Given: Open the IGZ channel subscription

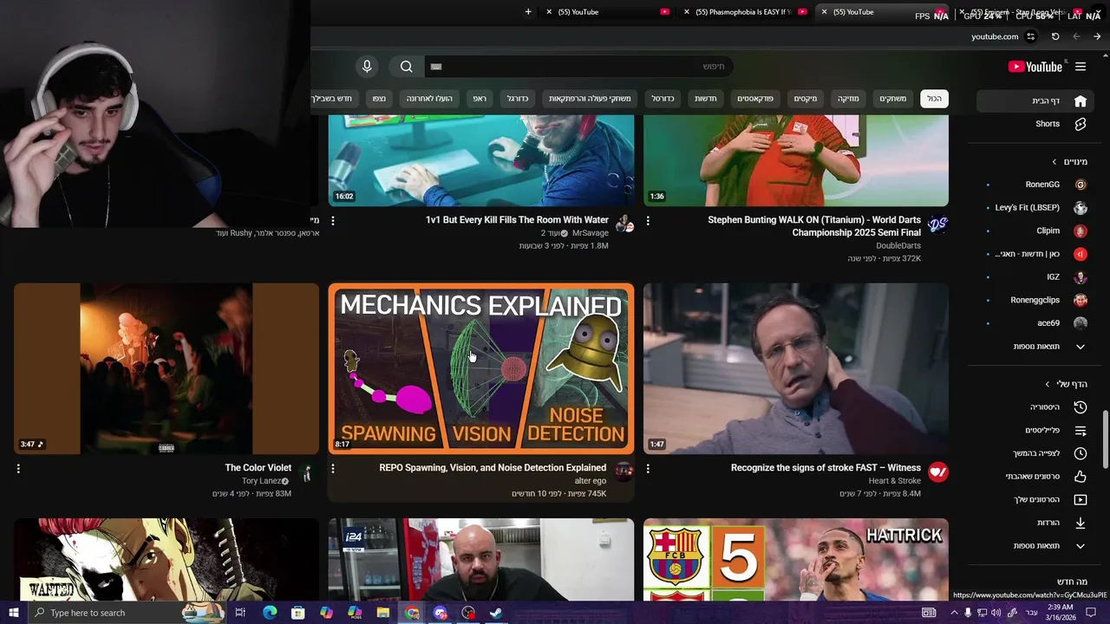Looking at the screenshot, I should (x=1034, y=277).
